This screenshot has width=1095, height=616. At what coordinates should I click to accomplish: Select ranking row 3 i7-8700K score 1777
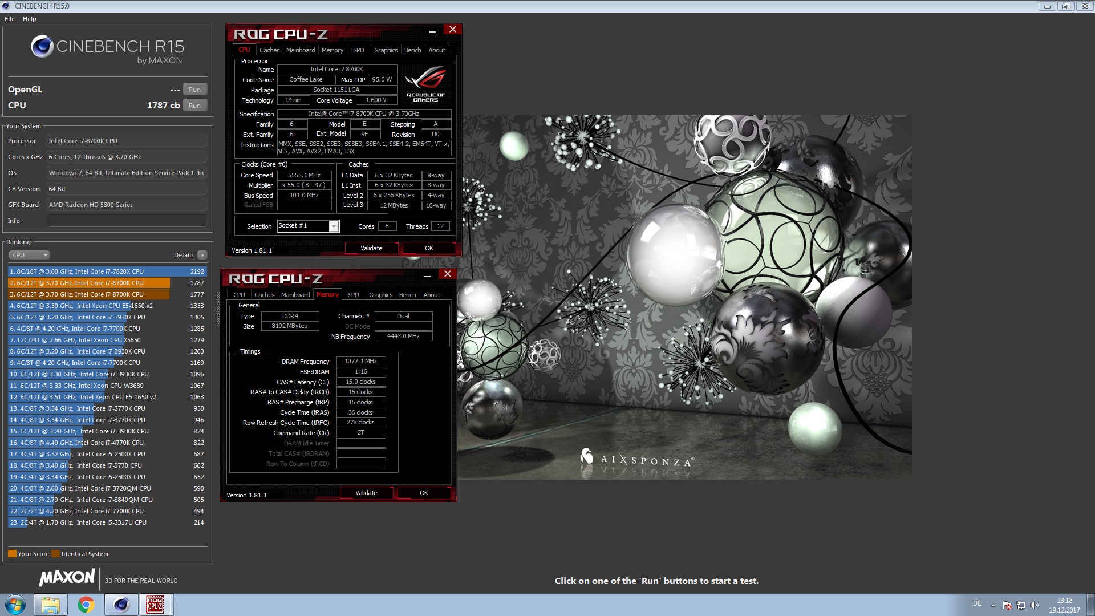tap(107, 294)
